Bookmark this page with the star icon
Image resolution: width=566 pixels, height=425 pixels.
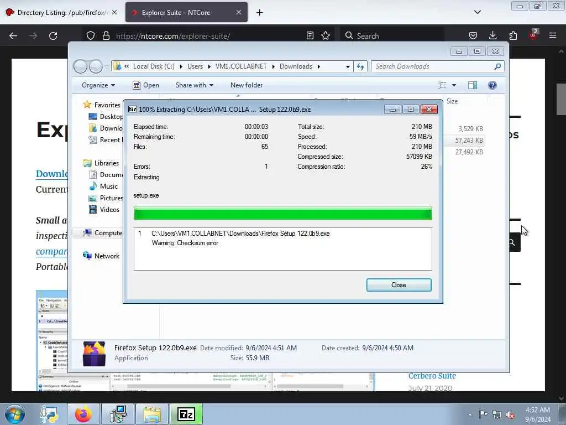pyautogui.click(x=326, y=35)
